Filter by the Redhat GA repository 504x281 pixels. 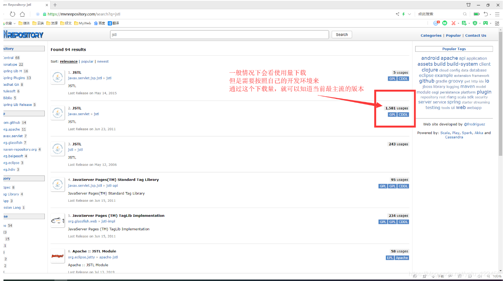[x=12, y=85]
